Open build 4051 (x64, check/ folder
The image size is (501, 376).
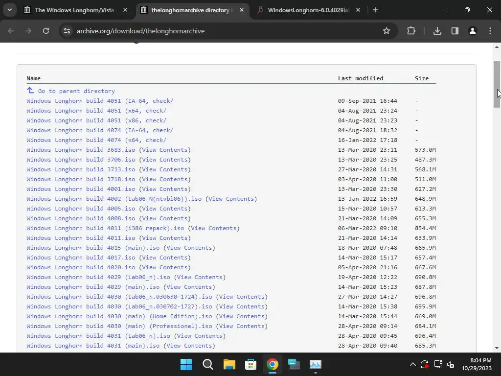[96, 111]
